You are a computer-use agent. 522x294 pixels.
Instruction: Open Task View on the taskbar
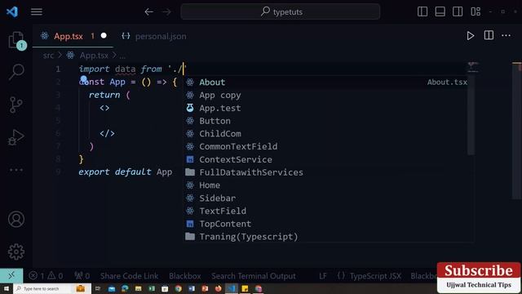[98, 288]
